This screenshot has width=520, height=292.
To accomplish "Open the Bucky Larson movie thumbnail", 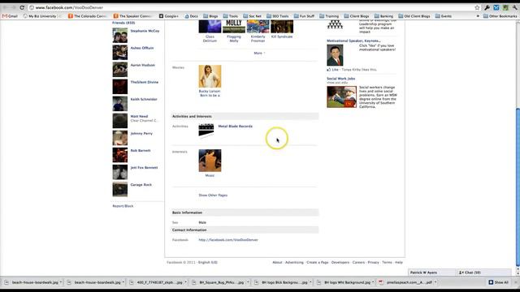I will click(210, 76).
